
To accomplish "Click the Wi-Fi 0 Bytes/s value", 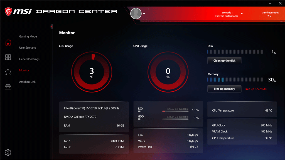I will click(192, 141).
